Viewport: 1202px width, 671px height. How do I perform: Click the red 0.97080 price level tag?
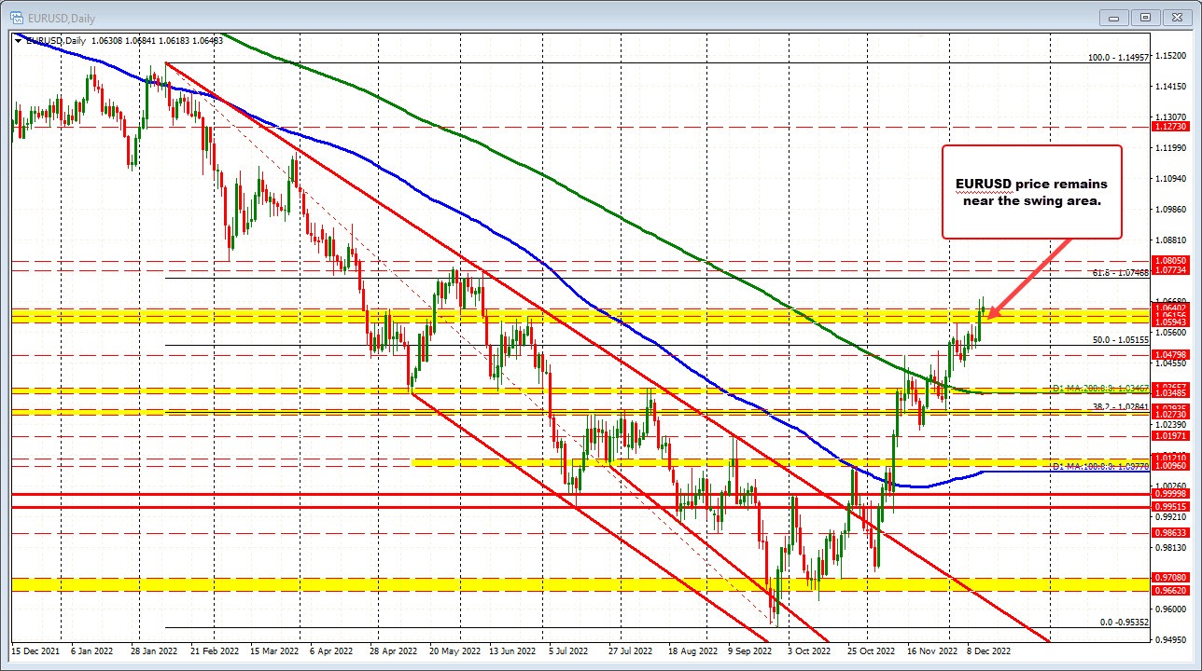[1170, 578]
